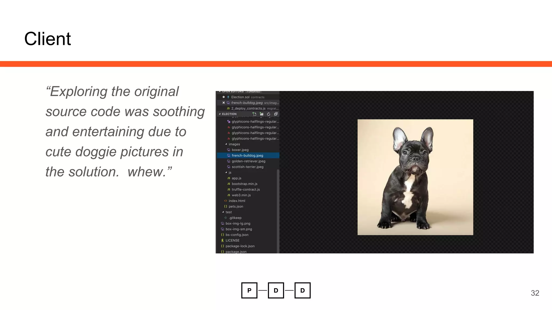The width and height of the screenshot is (552, 310).
Task: Open golden-retriever.jpeg in the file tree
Action: [x=248, y=161]
